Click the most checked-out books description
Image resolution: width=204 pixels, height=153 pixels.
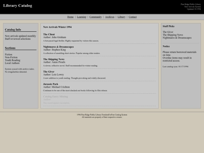[x=75, y=91]
